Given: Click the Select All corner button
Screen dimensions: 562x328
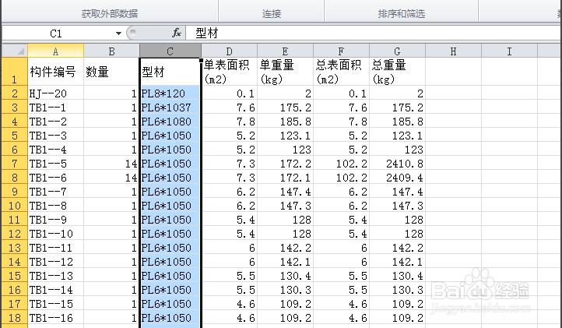Looking at the screenshot, I should coord(15,51).
